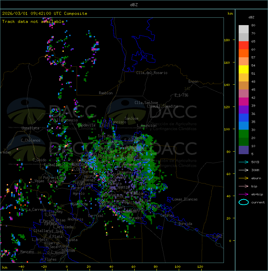The height and width of the screenshot is (271, 268).
Task: Click the 'LUJAN' map label
Action: (80, 182)
